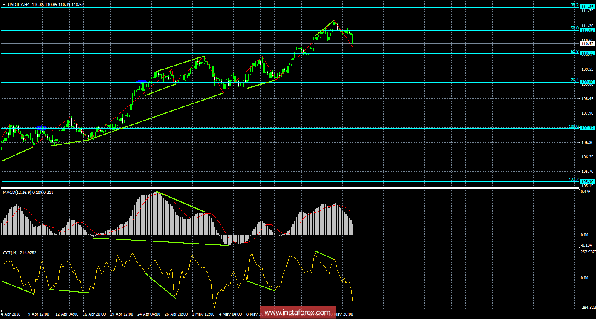The height and width of the screenshot is (319, 596).
Task: Click the 26 Apr 20:00 time label
Action: [176, 315]
